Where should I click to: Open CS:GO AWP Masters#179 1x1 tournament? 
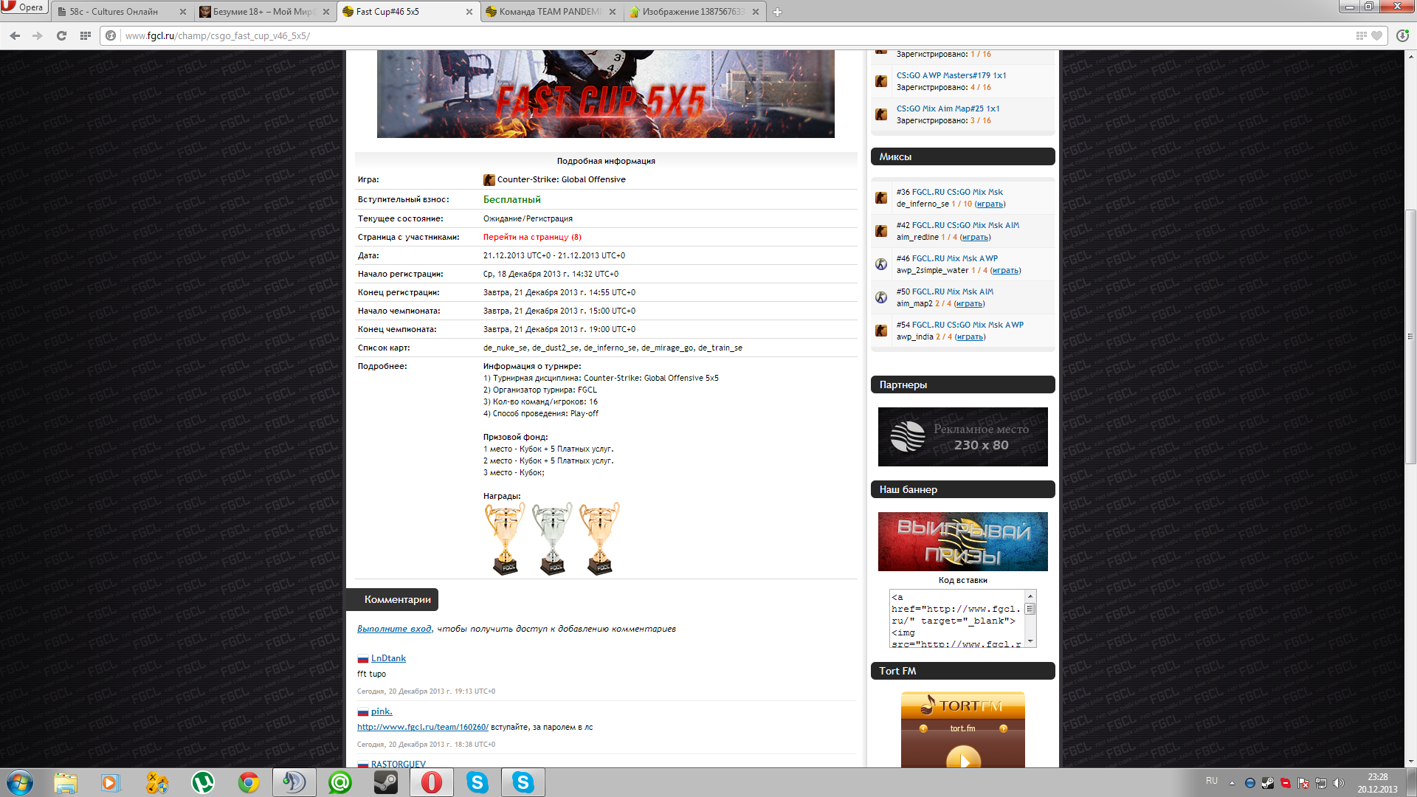(951, 75)
